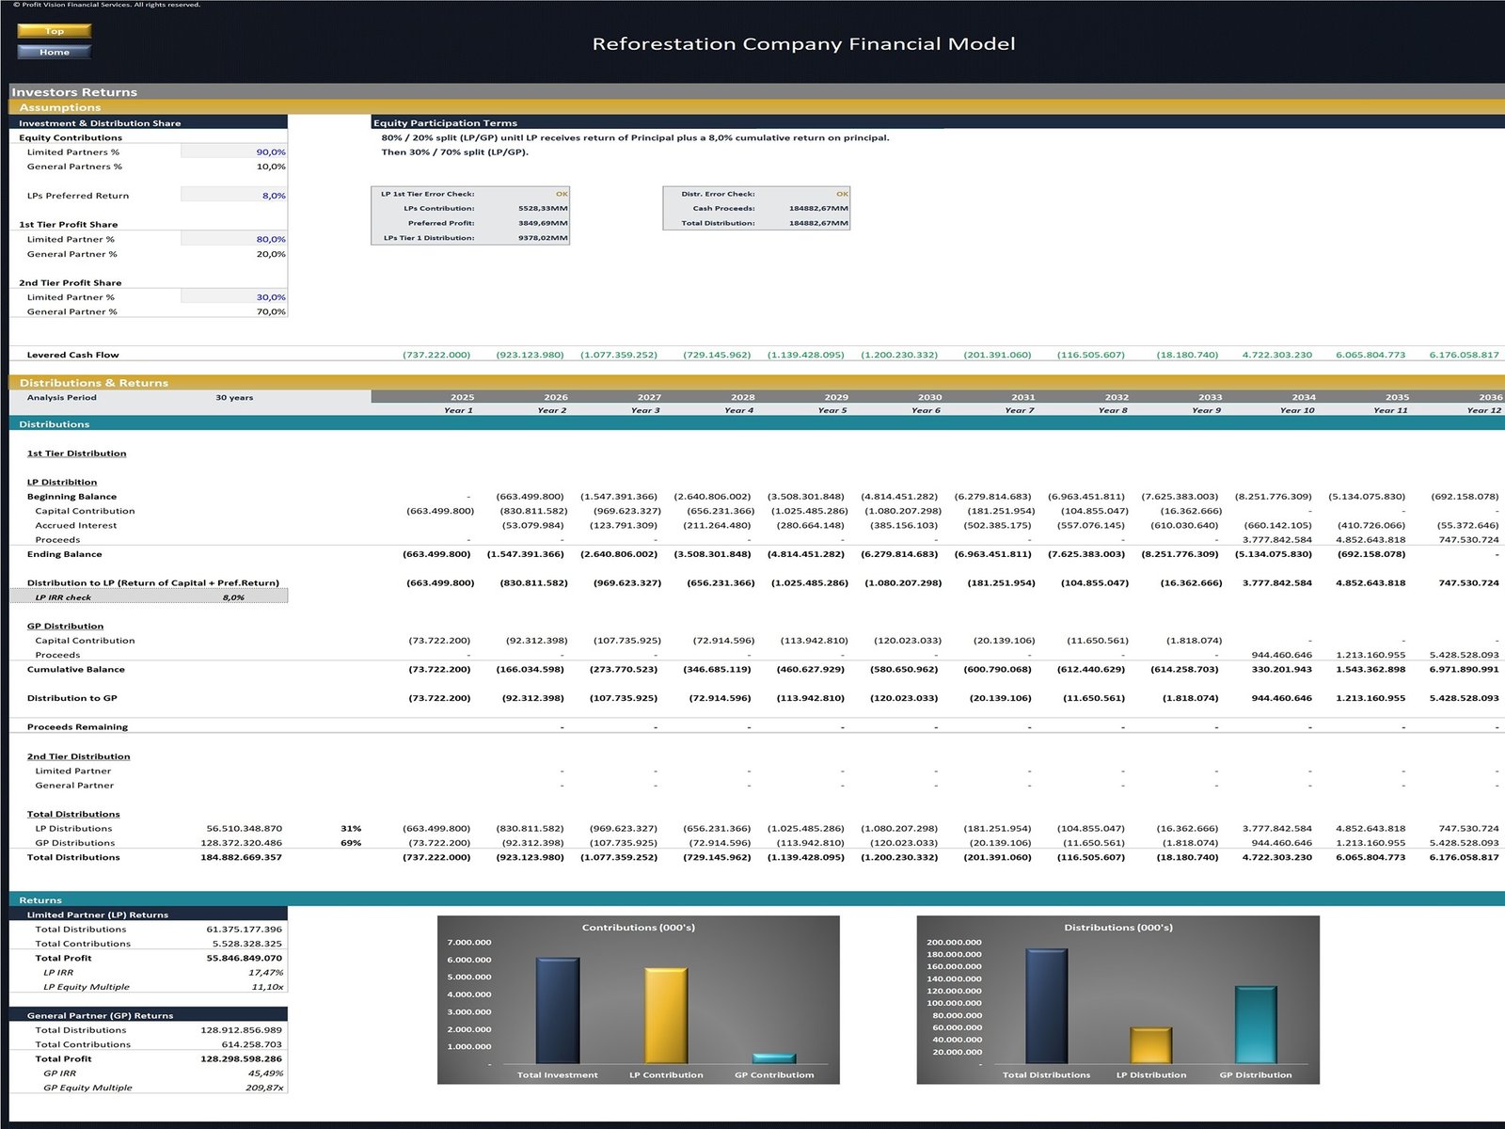This screenshot has width=1505, height=1129.
Task: Click the Contributions (000's) chart title
Action: click(x=638, y=928)
